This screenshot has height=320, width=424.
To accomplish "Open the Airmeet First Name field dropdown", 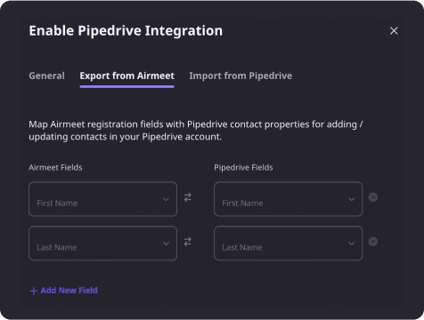I will coord(102,199).
